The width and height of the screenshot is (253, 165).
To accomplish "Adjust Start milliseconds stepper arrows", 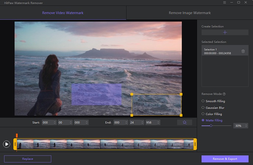I will 87,122.
